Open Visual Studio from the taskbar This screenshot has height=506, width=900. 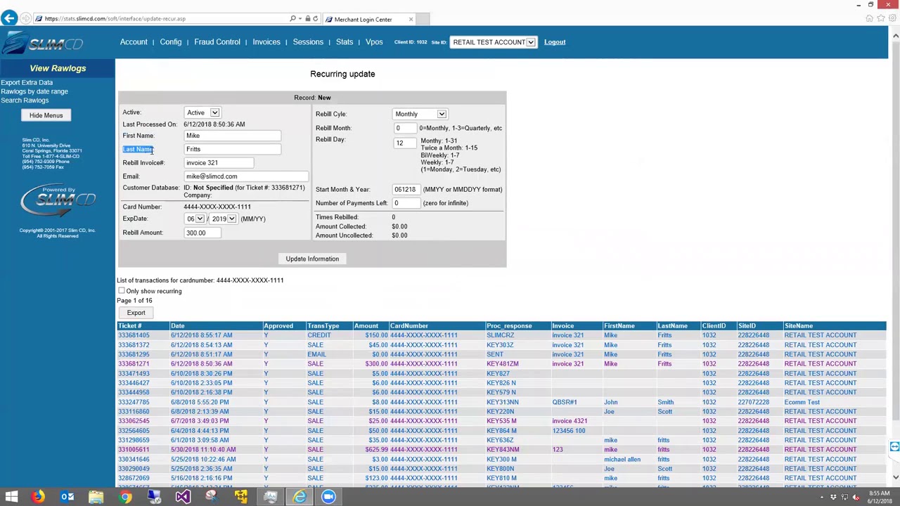183,497
